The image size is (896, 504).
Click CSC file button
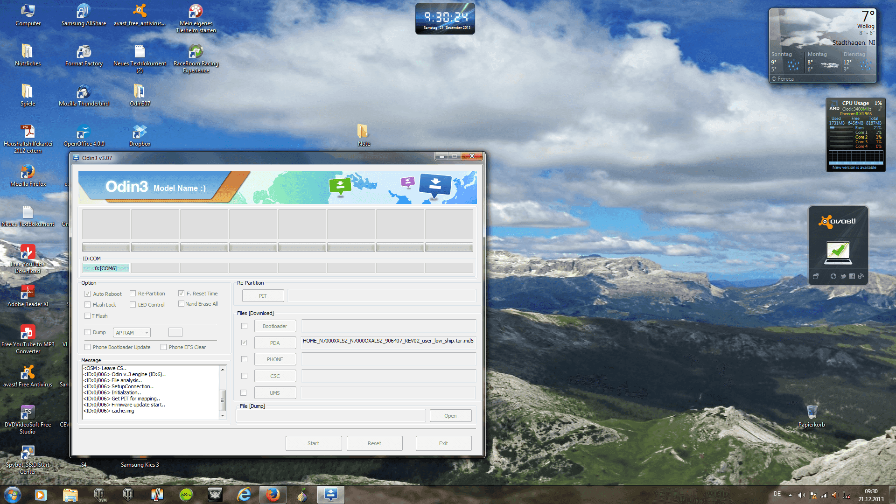[x=275, y=376]
